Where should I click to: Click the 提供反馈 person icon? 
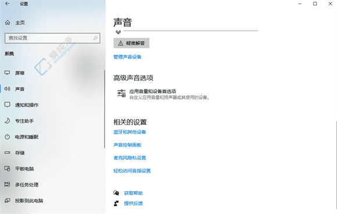click(x=116, y=204)
